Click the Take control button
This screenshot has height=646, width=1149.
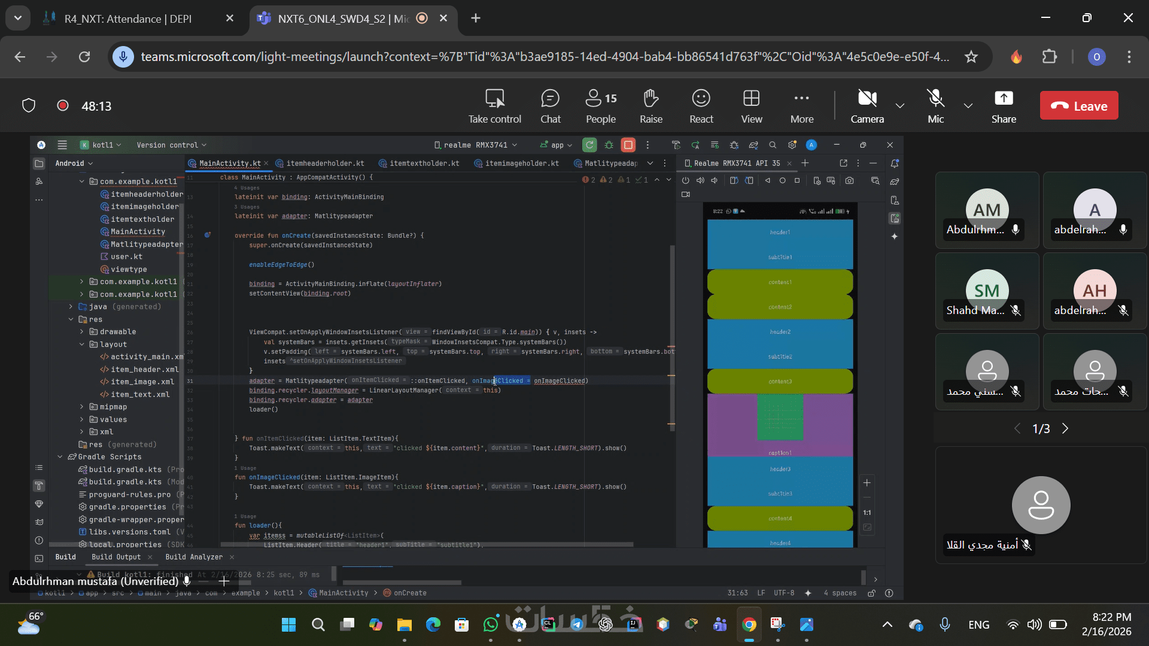click(494, 106)
